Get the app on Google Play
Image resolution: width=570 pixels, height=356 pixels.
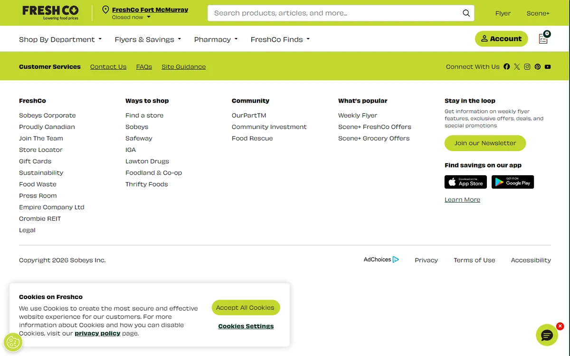513,182
